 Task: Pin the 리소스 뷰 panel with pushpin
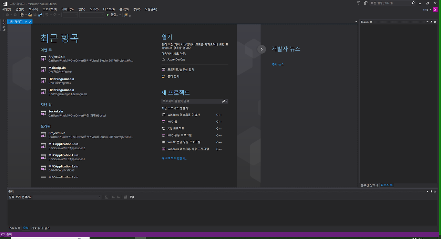(431, 22)
